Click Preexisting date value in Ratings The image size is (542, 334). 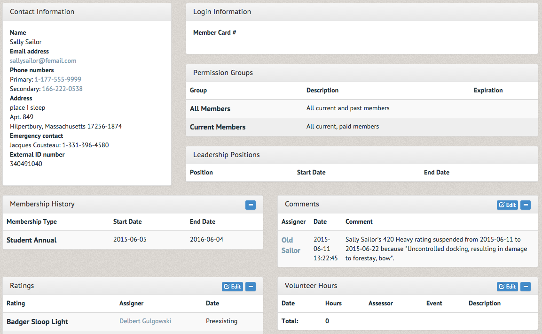pos(221,321)
